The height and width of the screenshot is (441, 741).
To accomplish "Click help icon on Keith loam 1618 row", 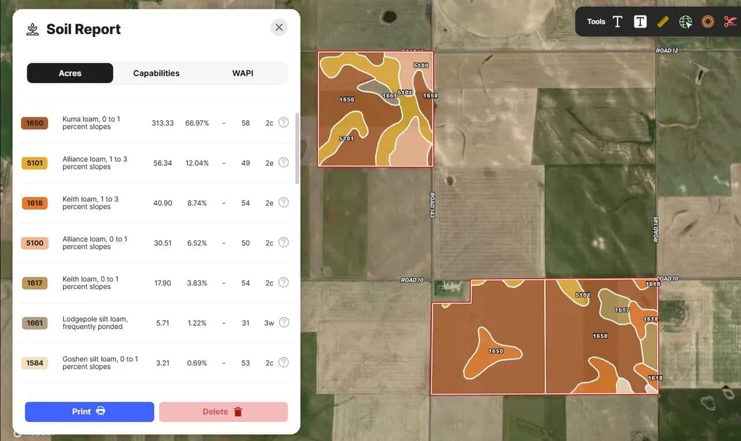I will (x=283, y=202).
